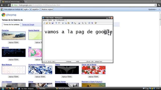Click the New document icon in Notepad2

pos(44,23)
